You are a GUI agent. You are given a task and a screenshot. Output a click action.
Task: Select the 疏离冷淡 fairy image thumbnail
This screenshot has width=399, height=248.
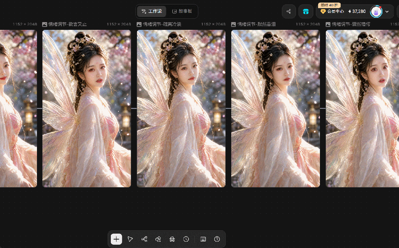coord(181,109)
